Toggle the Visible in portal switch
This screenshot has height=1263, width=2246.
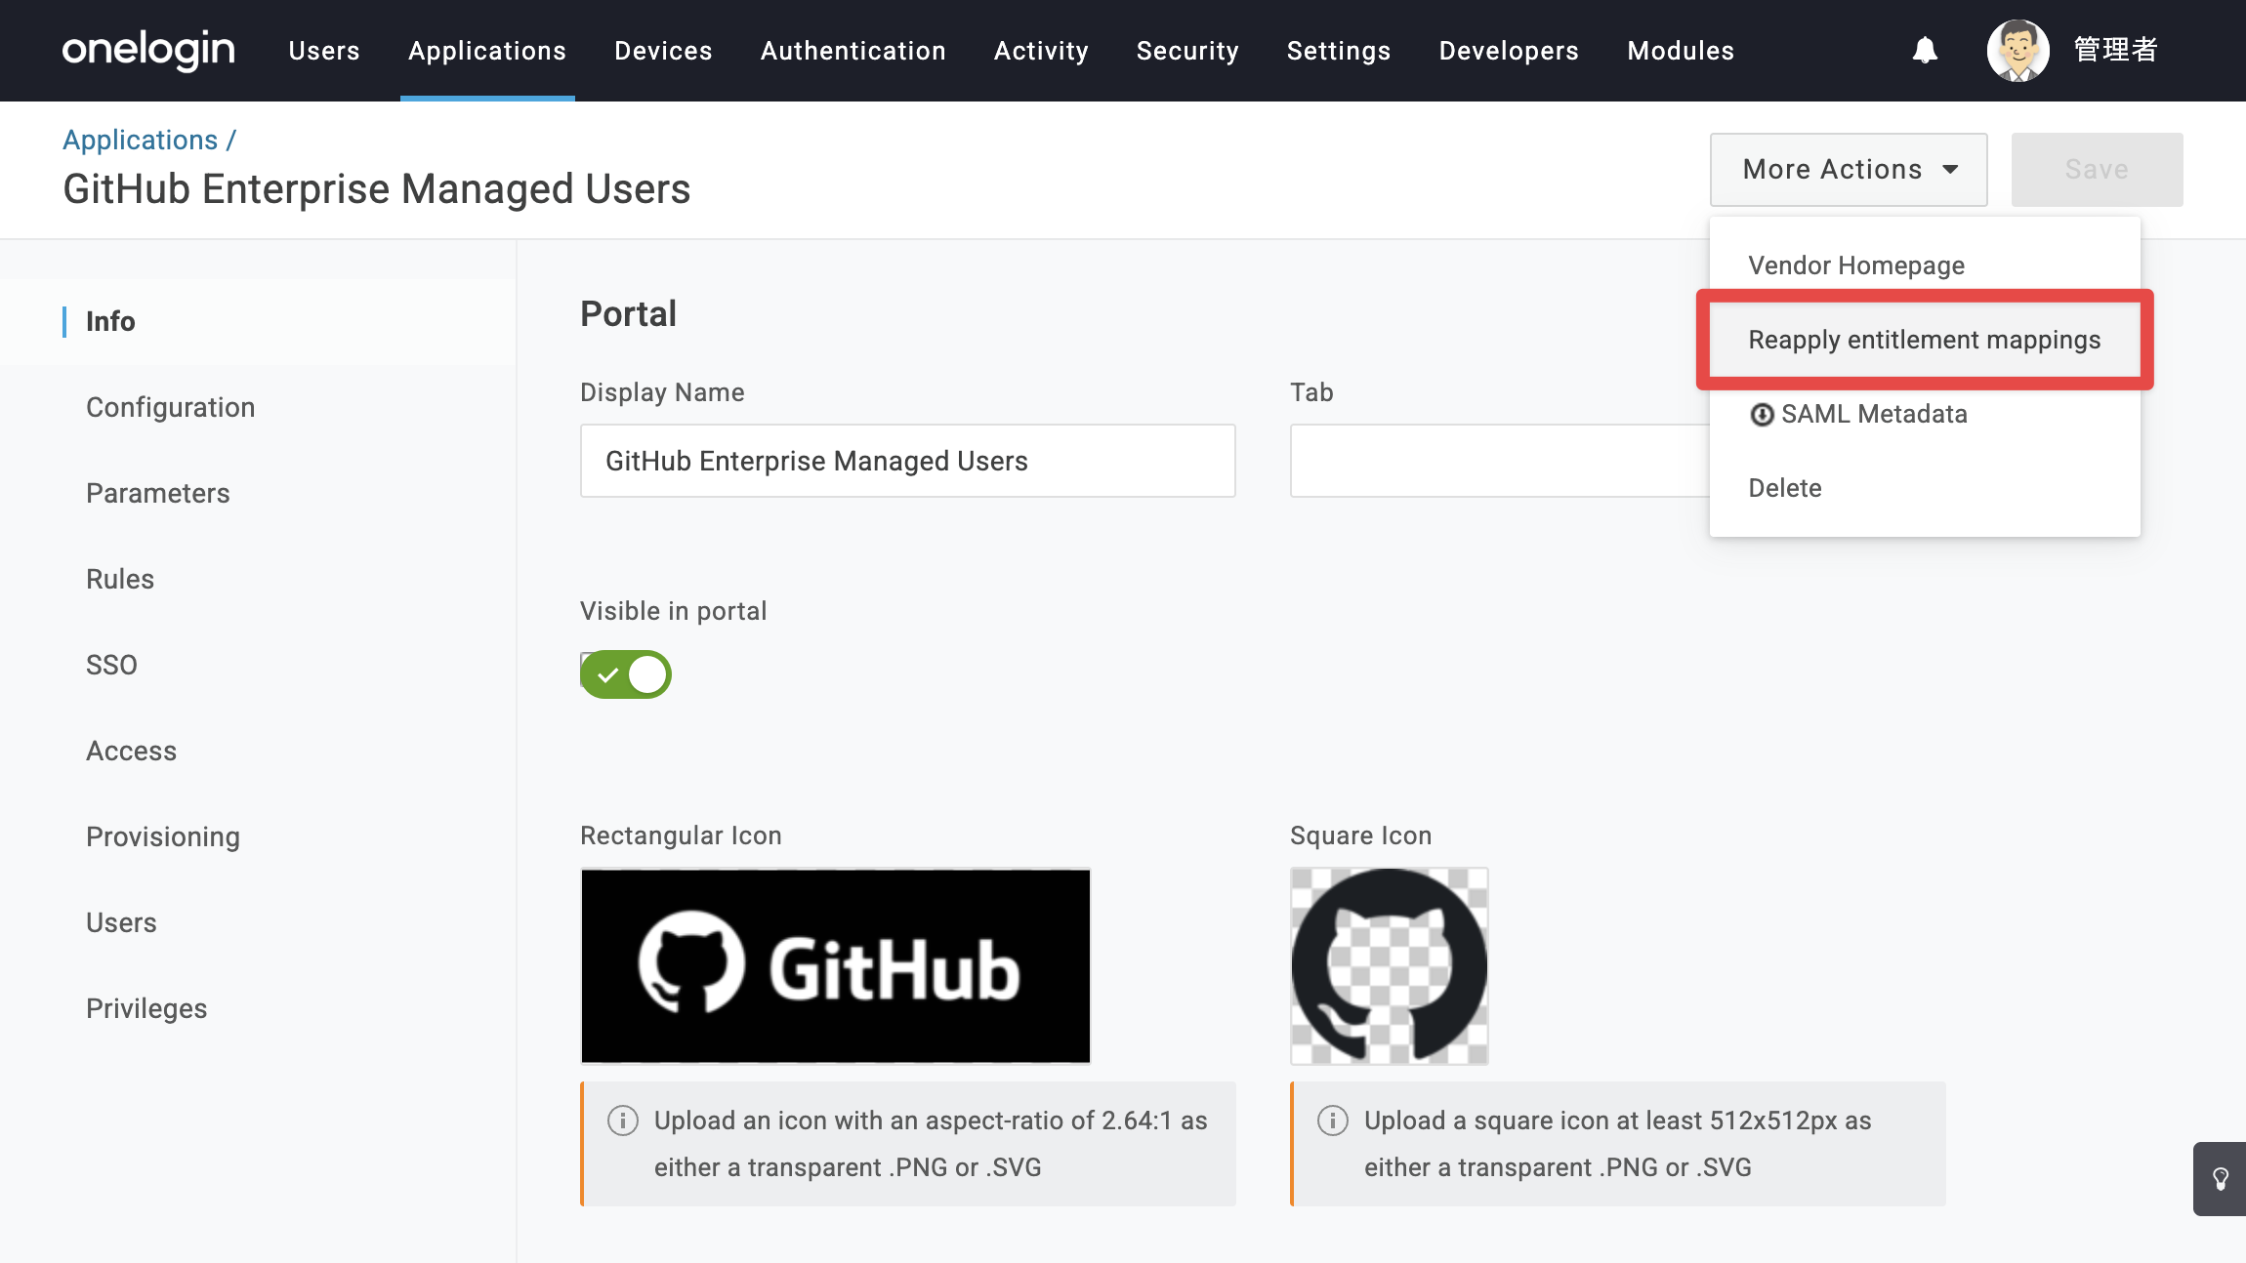tap(626, 674)
